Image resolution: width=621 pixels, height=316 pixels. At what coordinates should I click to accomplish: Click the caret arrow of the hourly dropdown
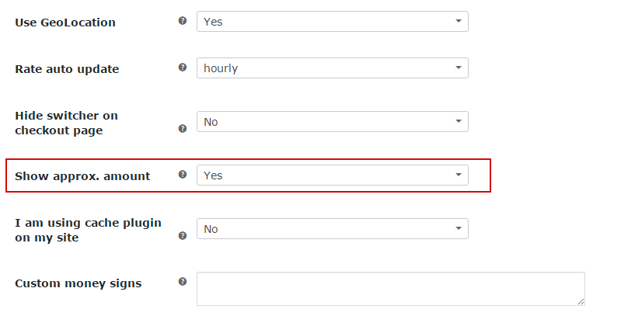(x=459, y=68)
